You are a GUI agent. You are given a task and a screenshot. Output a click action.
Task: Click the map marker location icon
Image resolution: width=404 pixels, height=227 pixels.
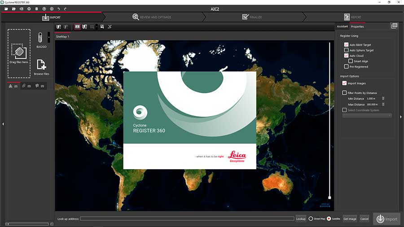[84, 27]
